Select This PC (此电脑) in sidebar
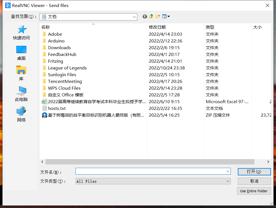276x208 pixels. click(21, 94)
